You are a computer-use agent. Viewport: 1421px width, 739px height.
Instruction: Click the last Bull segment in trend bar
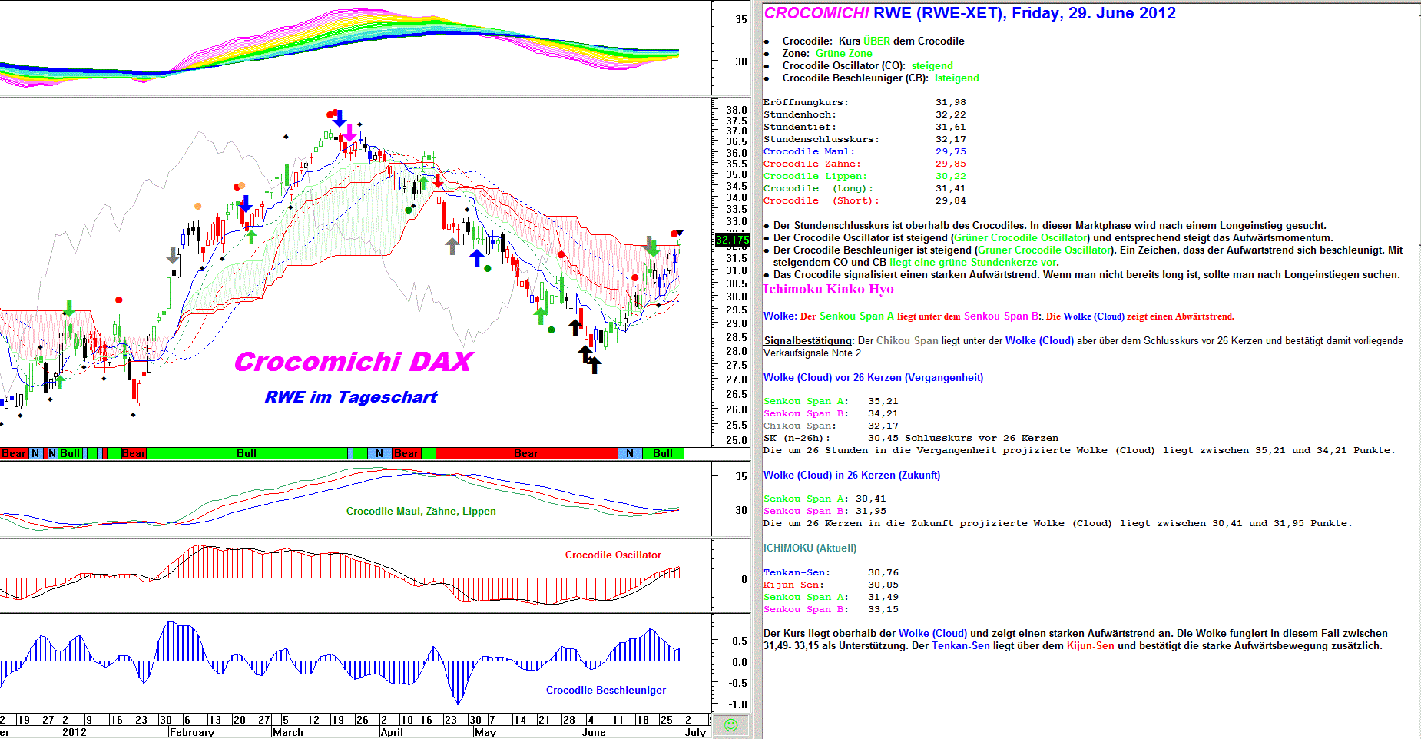coord(662,453)
